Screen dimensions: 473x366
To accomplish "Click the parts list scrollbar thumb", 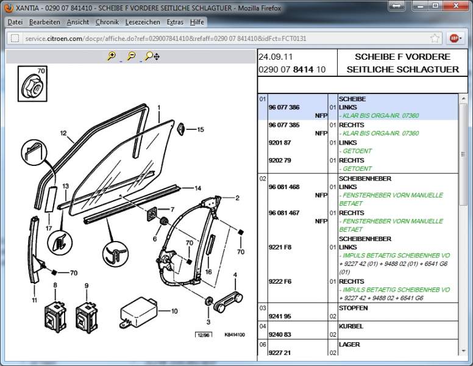I will 463,154.
